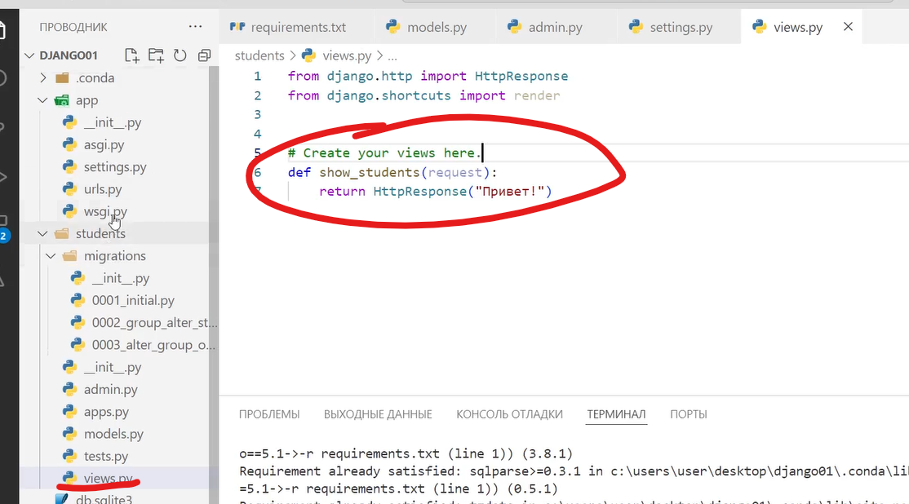Image resolution: width=909 pixels, height=504 pixels.
Task: Open urls.py in the app folder
Action: click(x=103, y=189)
